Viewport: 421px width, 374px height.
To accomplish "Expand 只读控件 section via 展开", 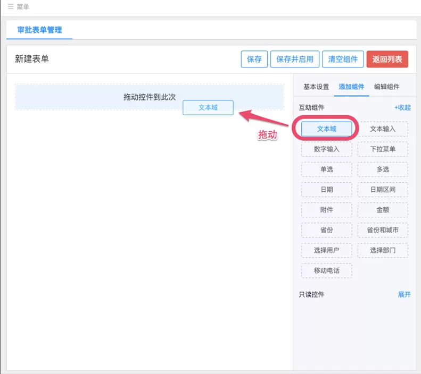I will [x=404, y=294].
